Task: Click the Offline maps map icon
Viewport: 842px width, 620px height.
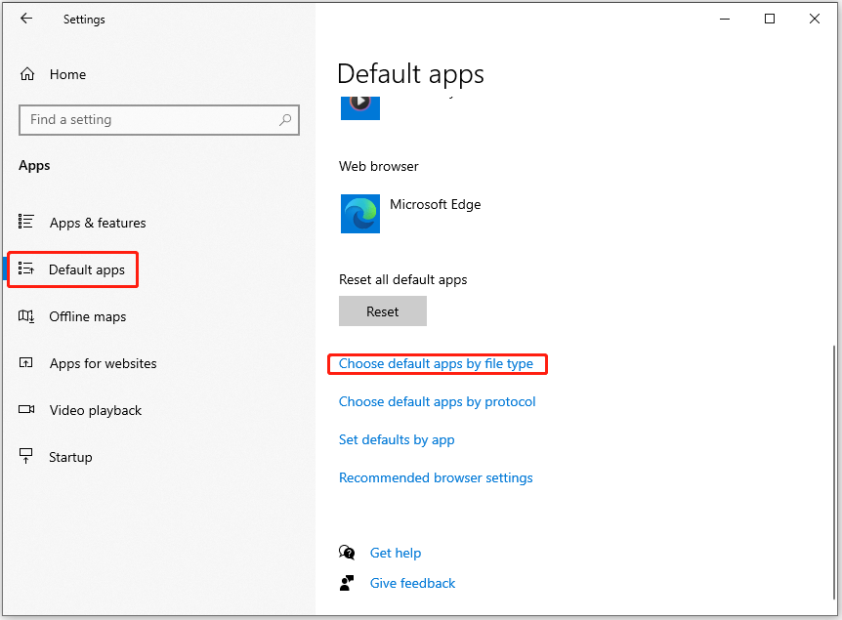Action: coord(26,316)
